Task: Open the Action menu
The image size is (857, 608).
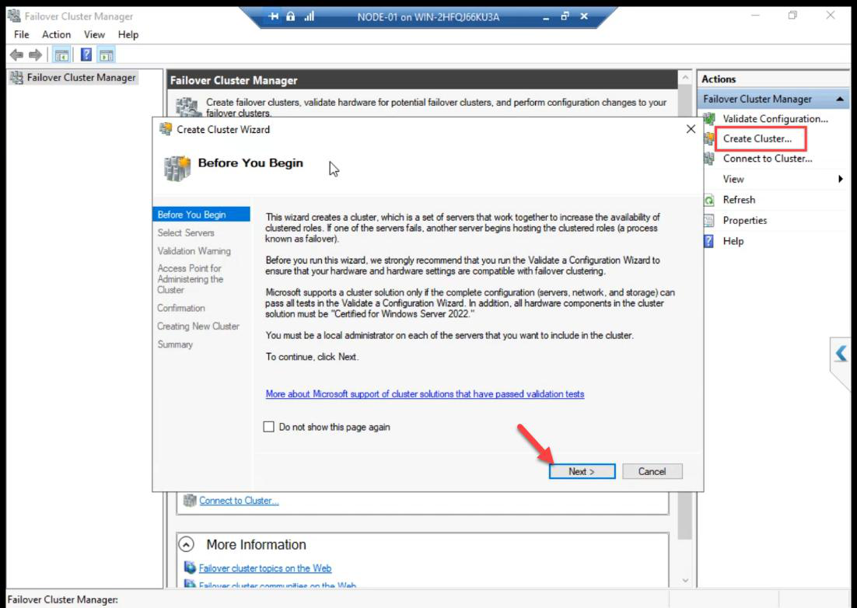Action: [x=56, y=34]
